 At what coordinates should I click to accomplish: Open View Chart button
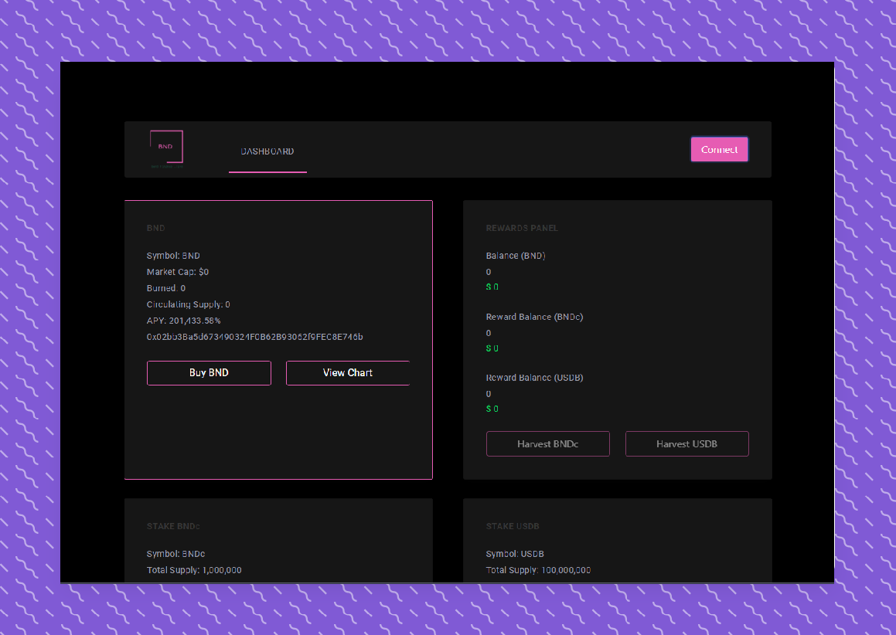pos(347,373)
